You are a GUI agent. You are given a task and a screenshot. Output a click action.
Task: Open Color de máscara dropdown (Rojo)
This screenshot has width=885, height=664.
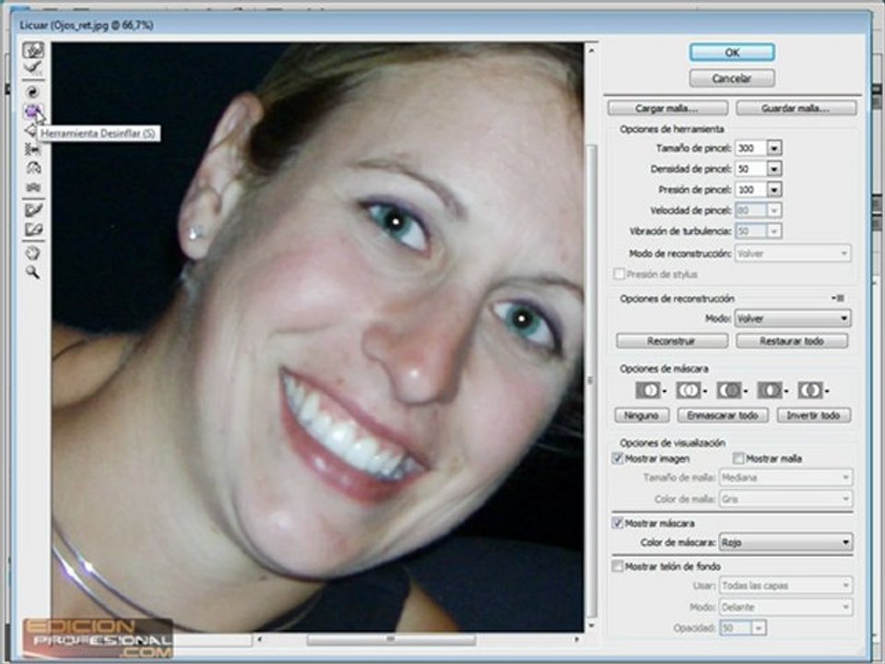tap(785, 542)
